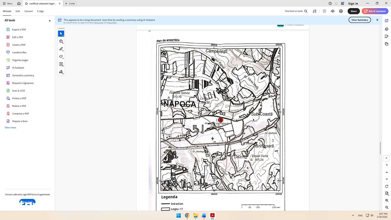391x220 pixels.
Task: Open Chrome from the taskbar
Action: click(x=187, y=215)
